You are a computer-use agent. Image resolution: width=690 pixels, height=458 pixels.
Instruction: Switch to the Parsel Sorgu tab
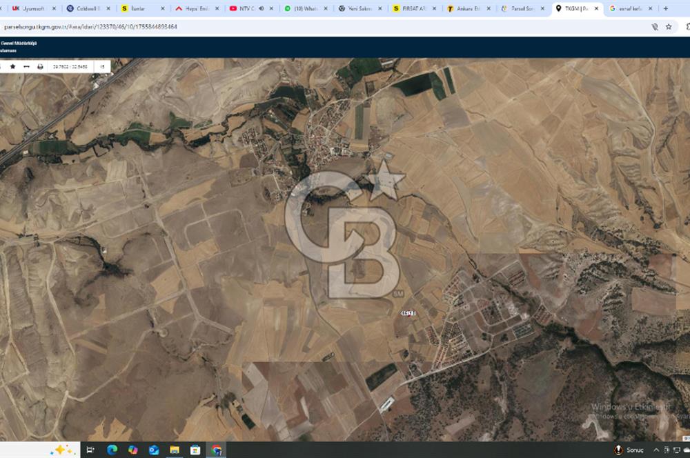(522, 8)
